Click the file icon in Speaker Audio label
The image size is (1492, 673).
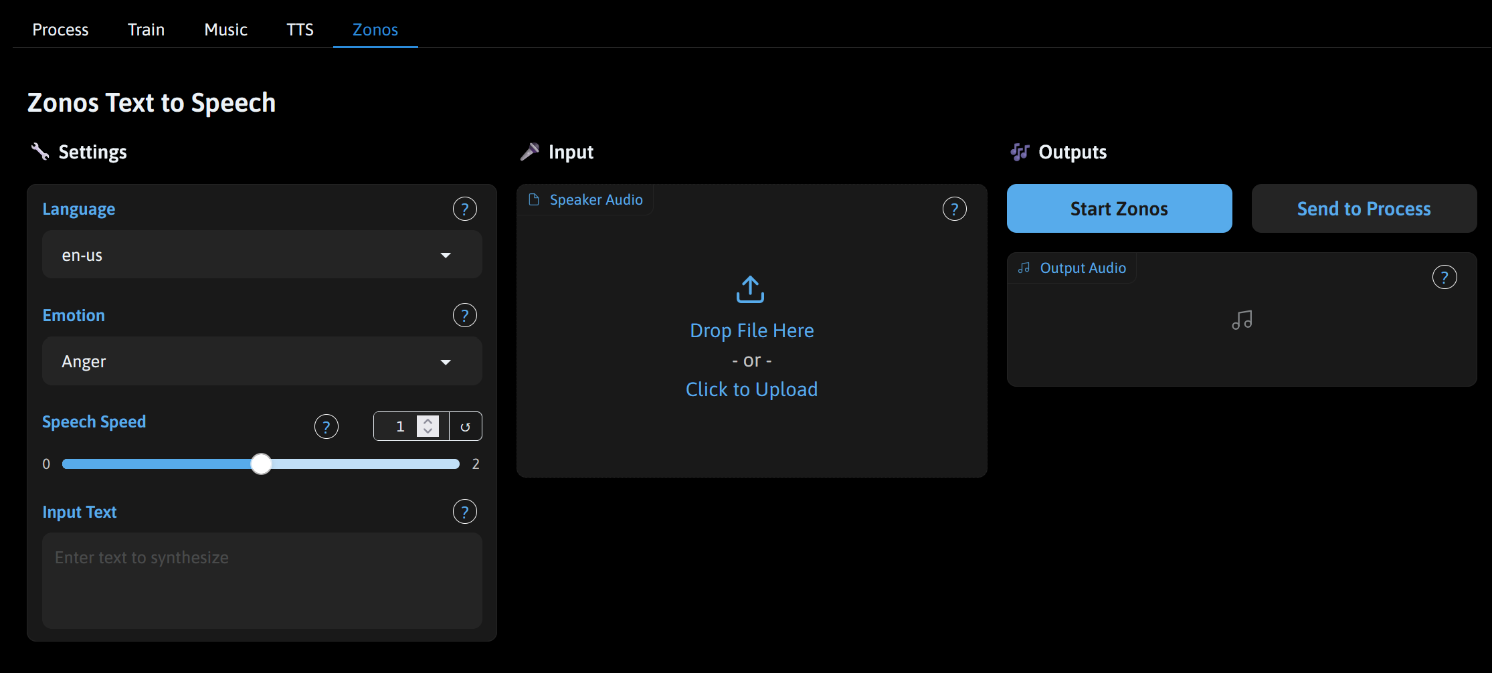point(534,199)
